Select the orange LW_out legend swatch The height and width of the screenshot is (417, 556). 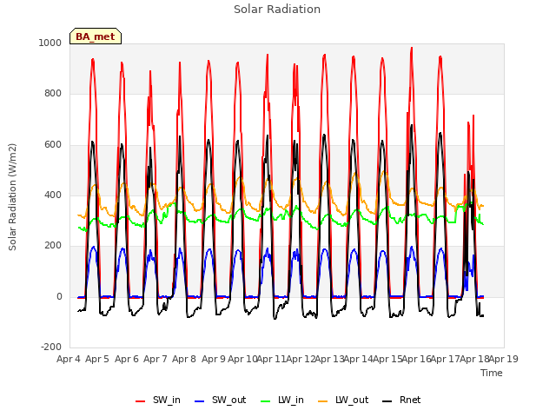[x=323, y=401]
